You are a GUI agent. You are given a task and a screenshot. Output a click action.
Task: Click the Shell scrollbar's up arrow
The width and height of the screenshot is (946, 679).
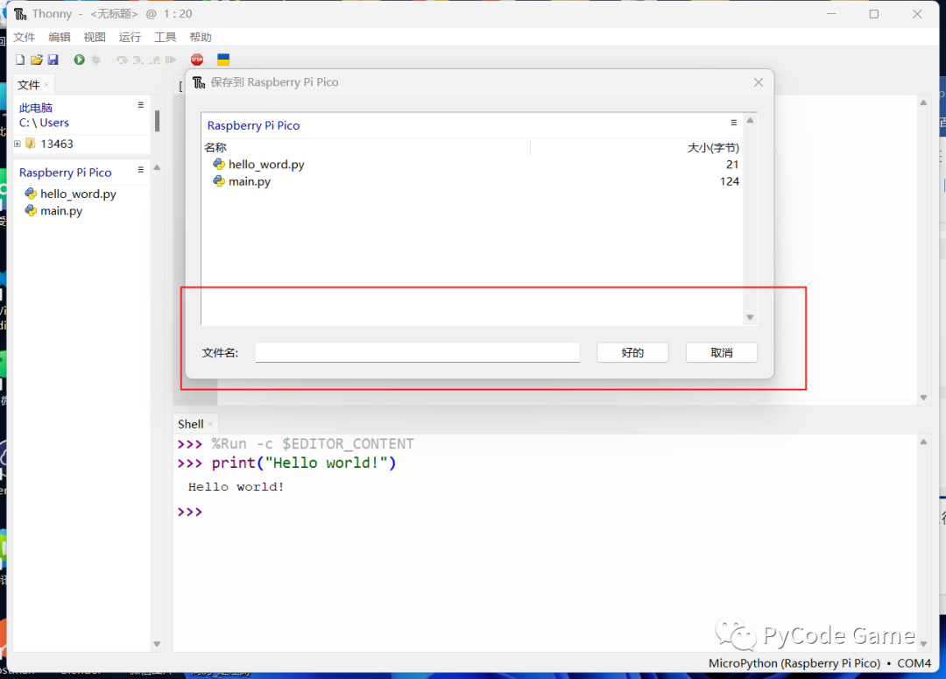click(923, 442)
